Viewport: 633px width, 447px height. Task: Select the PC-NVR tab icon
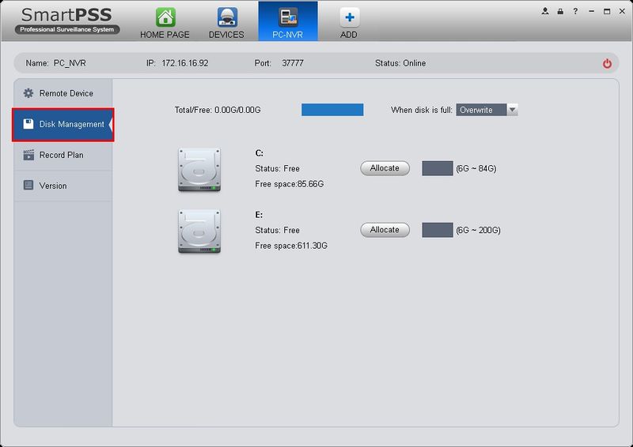(288, 17)
